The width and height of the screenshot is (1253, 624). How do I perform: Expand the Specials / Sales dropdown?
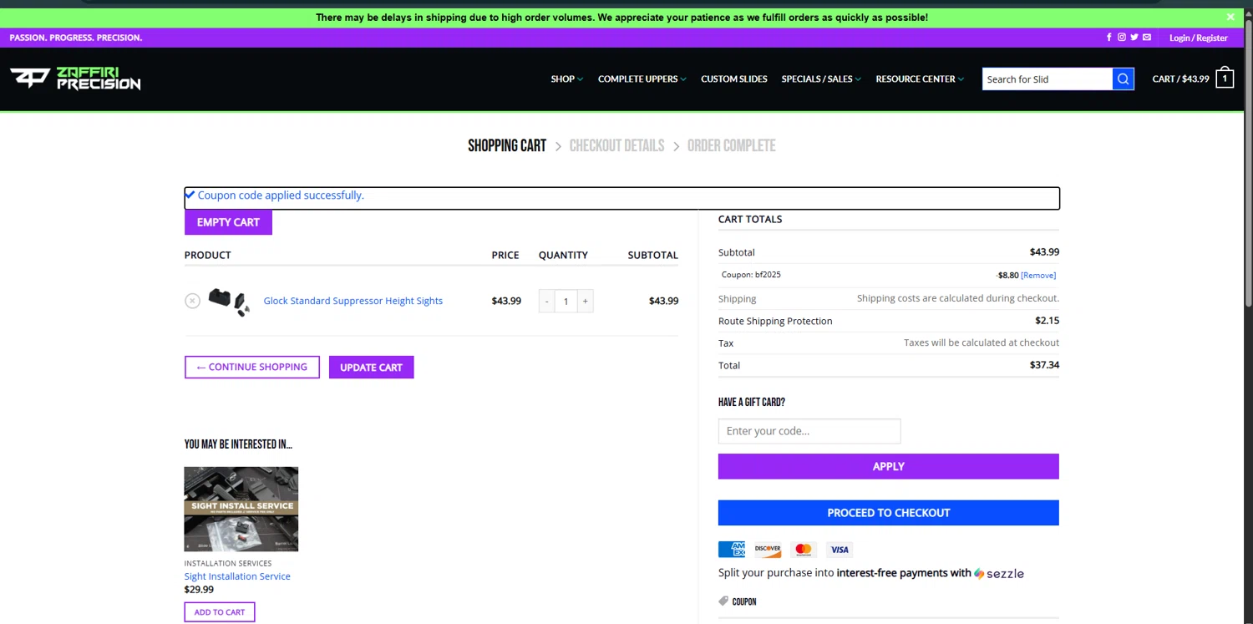[821, 79]
